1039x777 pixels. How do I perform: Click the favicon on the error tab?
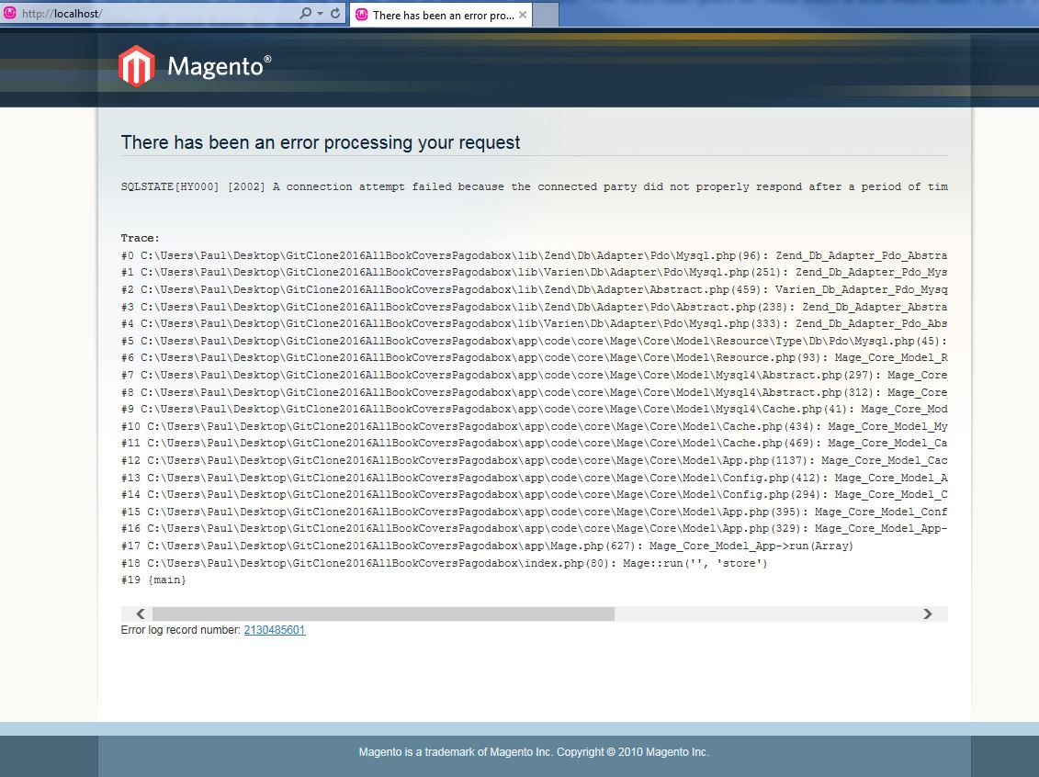(x=362, y=15)
